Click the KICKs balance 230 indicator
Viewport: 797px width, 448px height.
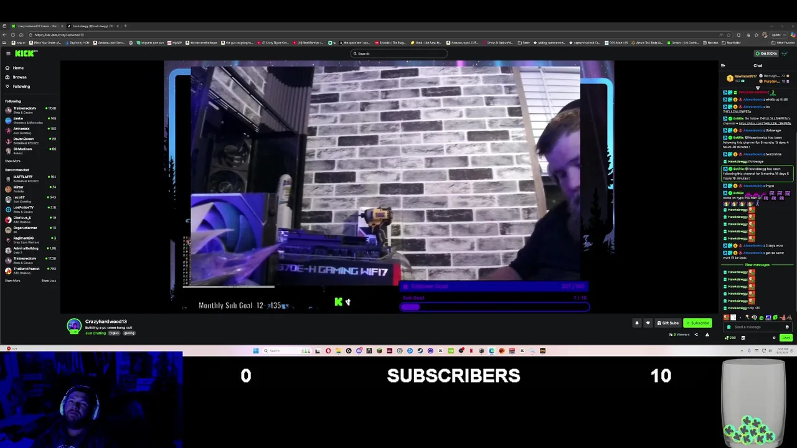click(x=732, y=338)
